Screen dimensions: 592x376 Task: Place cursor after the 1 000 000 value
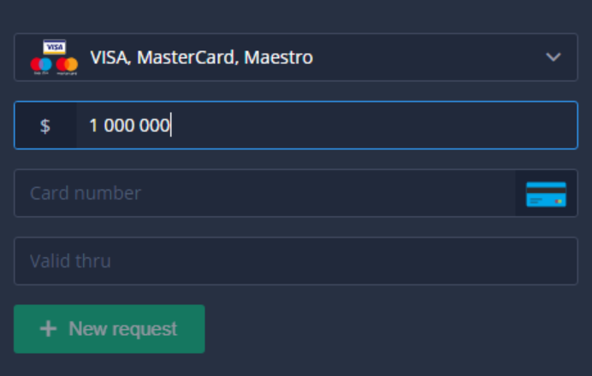point(170,126)
